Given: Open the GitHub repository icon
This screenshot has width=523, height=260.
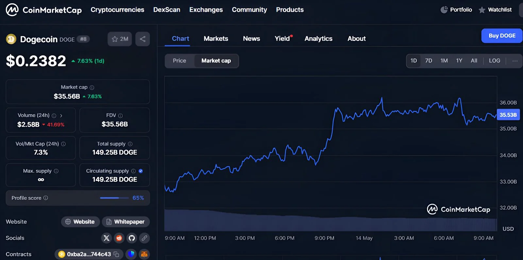Looking at the screenshot, I should pyautogui.click(x=132, y=238).
